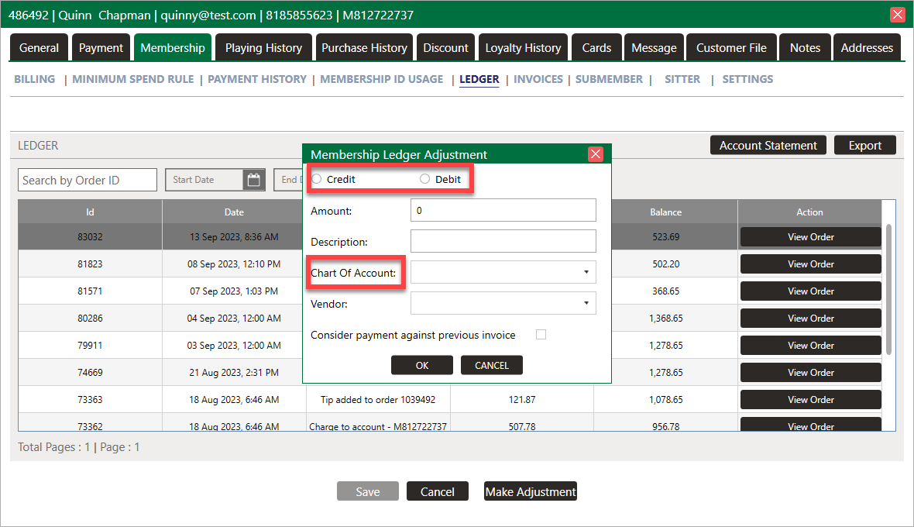This screenshot has height=527, width=914.
Task: Click the bottom Cancel button
Action: (437, 491)
